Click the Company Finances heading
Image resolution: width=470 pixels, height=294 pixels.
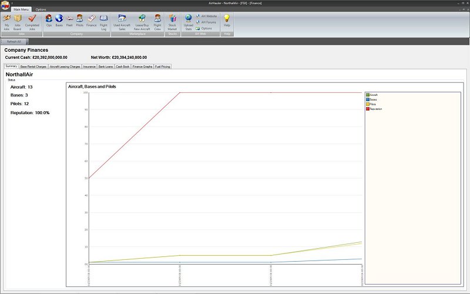26,50
